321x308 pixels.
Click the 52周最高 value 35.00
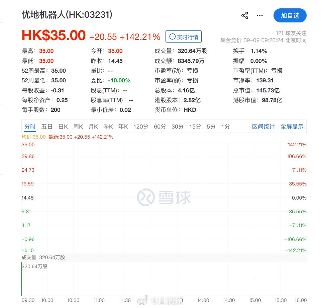pos(59,71)
